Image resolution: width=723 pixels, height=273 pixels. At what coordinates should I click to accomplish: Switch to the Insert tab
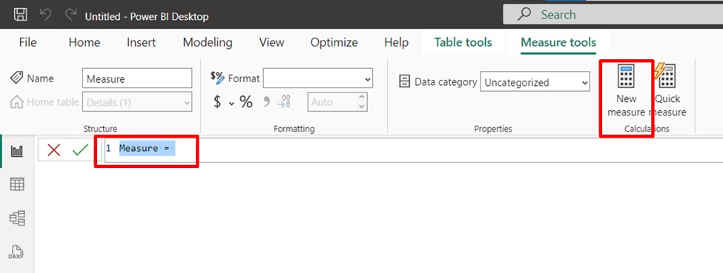141,42
